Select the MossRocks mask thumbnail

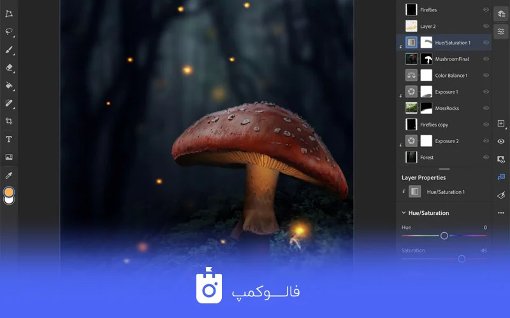tap(426, 108)
